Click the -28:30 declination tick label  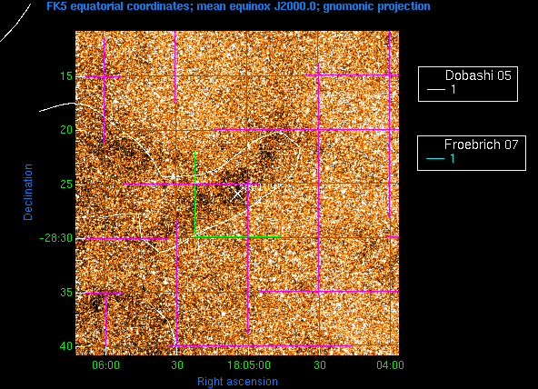click(56, 238)
